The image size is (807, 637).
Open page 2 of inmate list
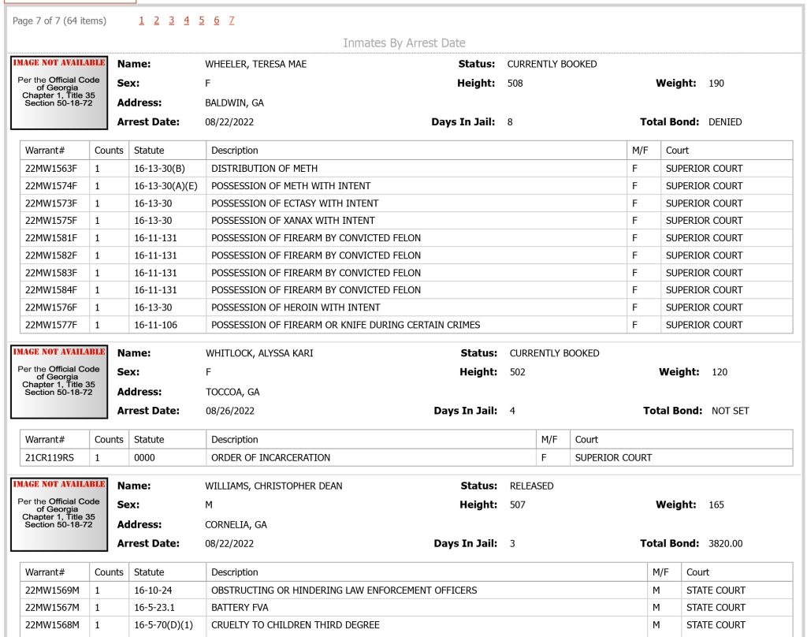pos(157,20)
